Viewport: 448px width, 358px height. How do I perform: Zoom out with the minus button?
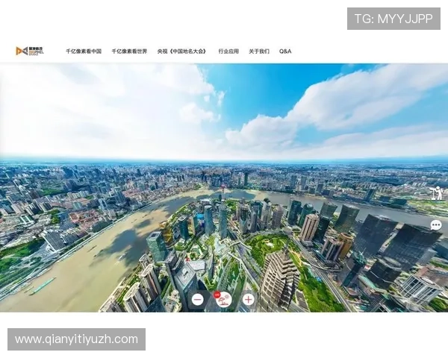[198, 300]
